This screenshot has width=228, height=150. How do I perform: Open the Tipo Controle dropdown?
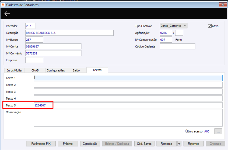[173, 26]
